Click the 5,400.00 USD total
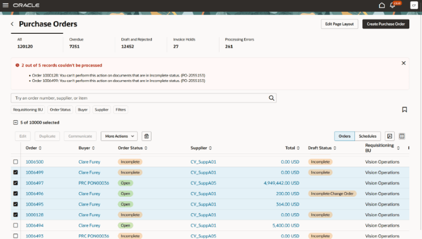Image resolution: width=422 pixels, height=239 pixels. [285, 225]
